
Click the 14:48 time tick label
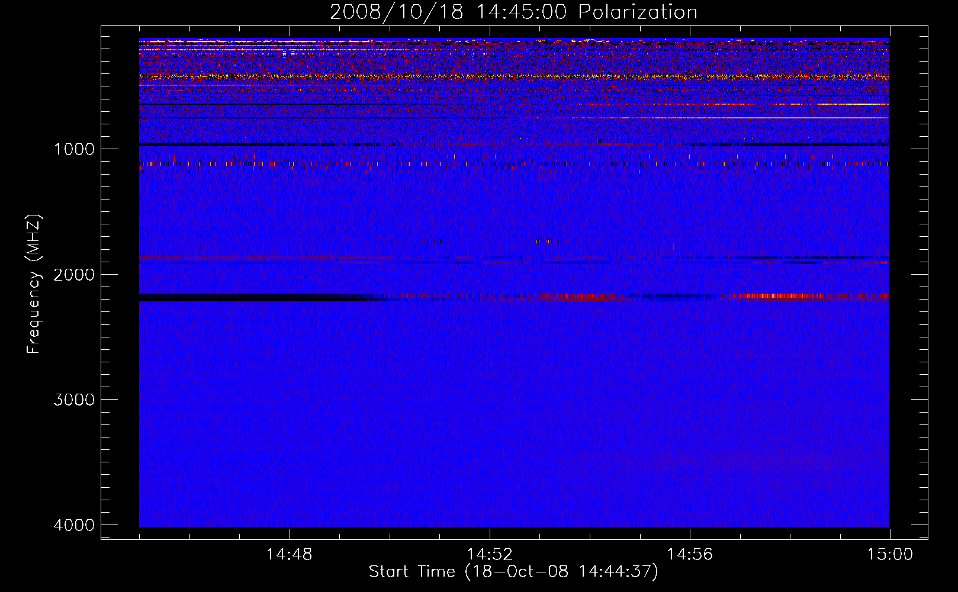point(290,555)
